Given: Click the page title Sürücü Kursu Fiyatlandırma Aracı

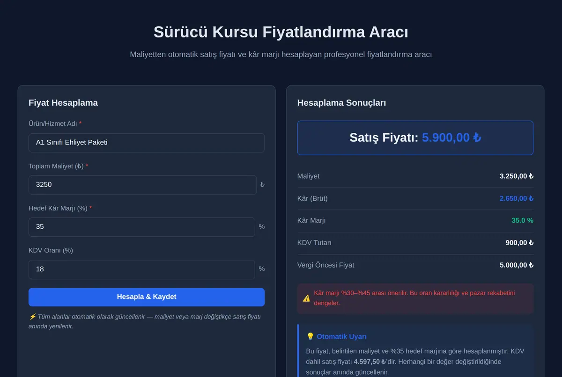Looking at the screenshot, I should coord(281,32).
